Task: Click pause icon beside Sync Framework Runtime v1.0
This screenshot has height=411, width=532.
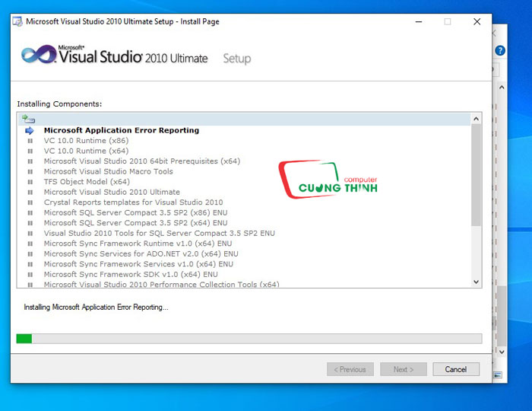Action: click(x=30, y=244)
